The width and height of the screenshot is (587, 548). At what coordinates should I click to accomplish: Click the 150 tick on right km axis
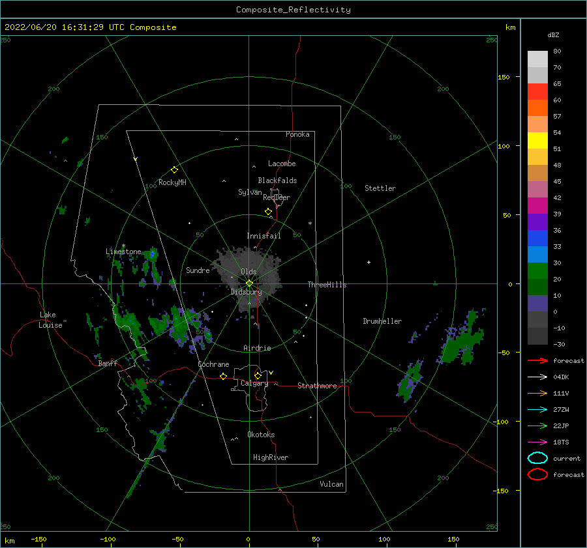[x=504, y=77]
